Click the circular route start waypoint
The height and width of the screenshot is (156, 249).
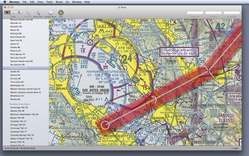pyautogui.click(x=105, y=125)
